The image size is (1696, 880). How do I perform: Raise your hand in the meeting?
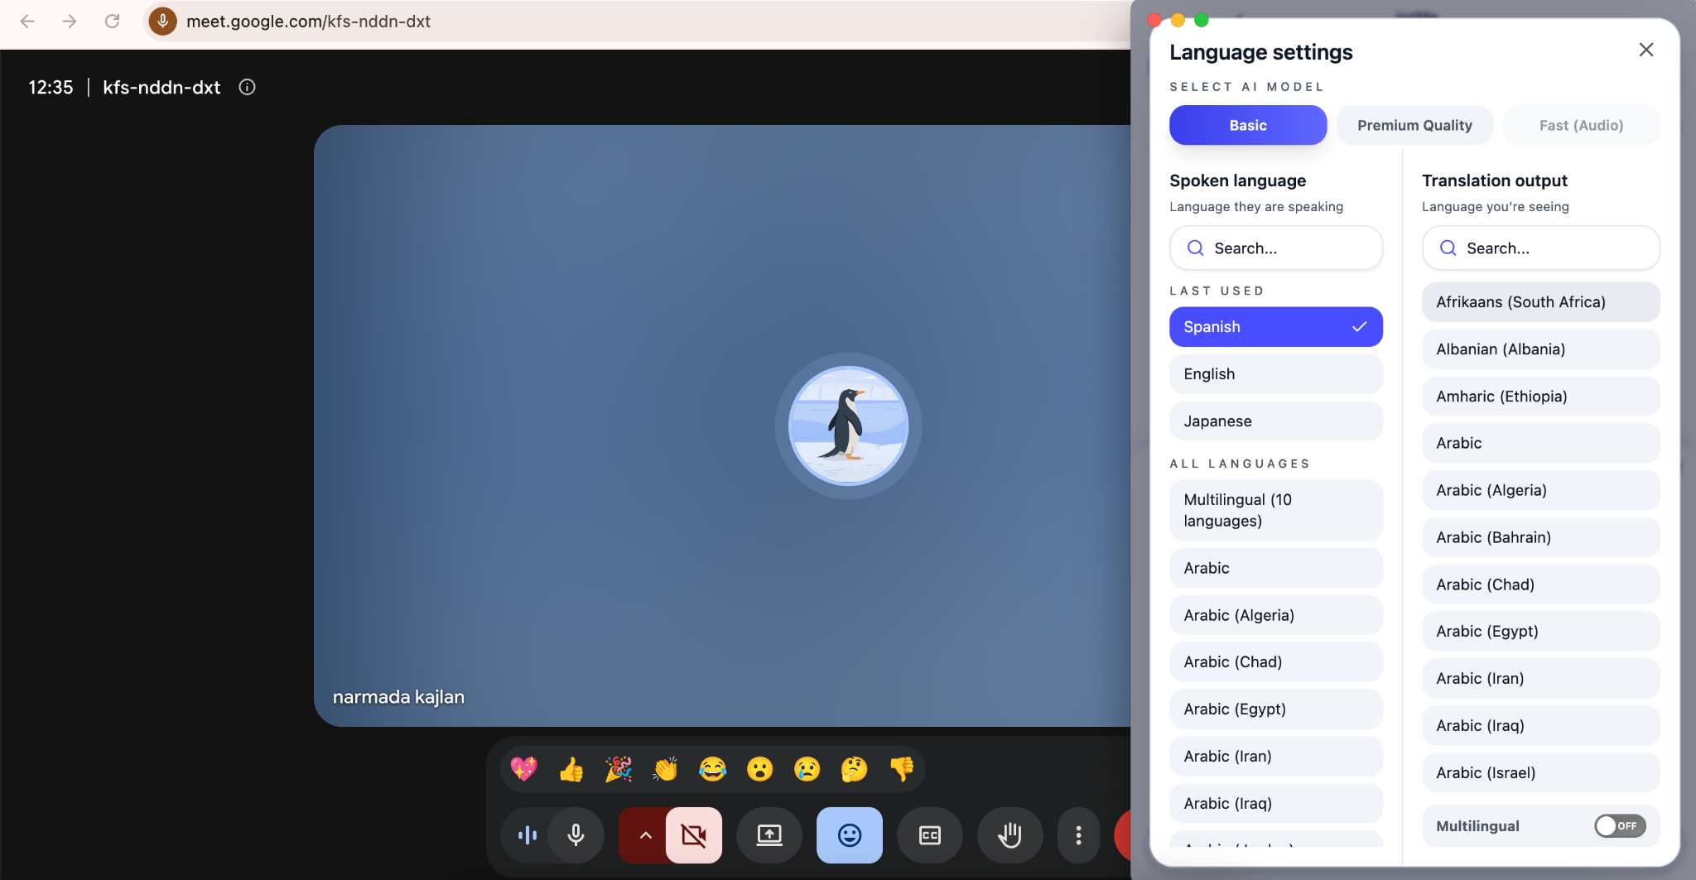point(1010,835)
